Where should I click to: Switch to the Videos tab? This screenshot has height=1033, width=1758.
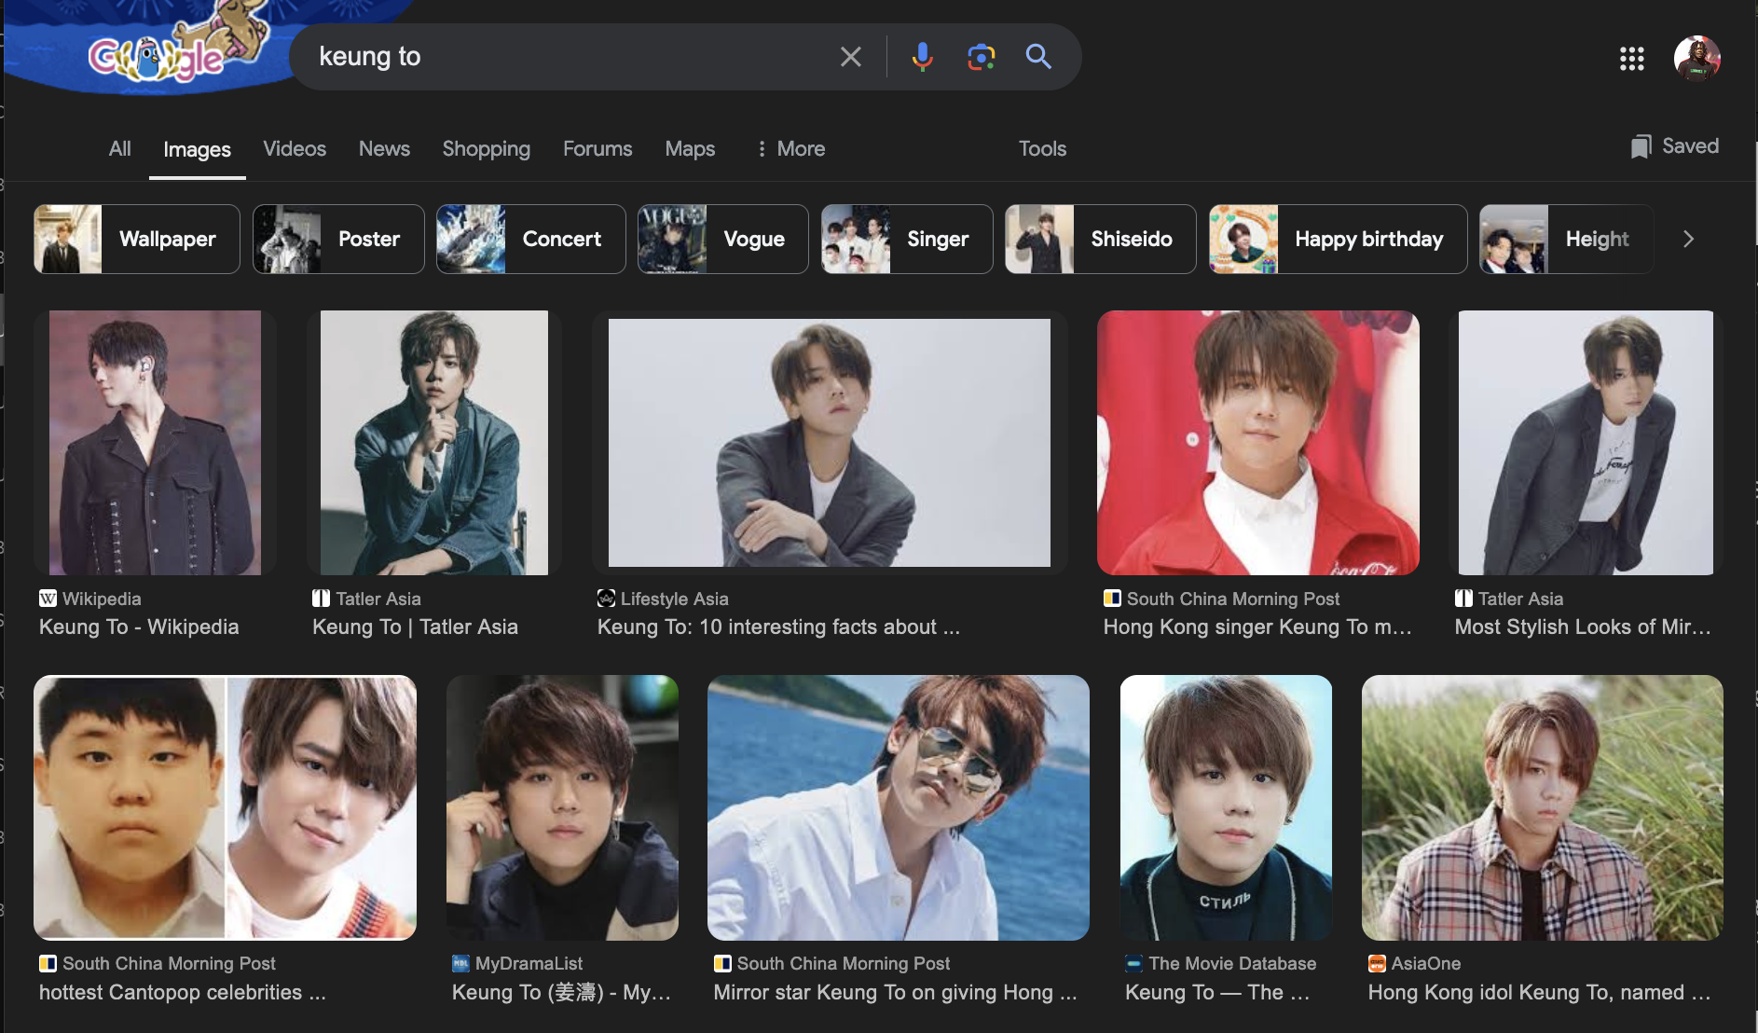(294, 149)
